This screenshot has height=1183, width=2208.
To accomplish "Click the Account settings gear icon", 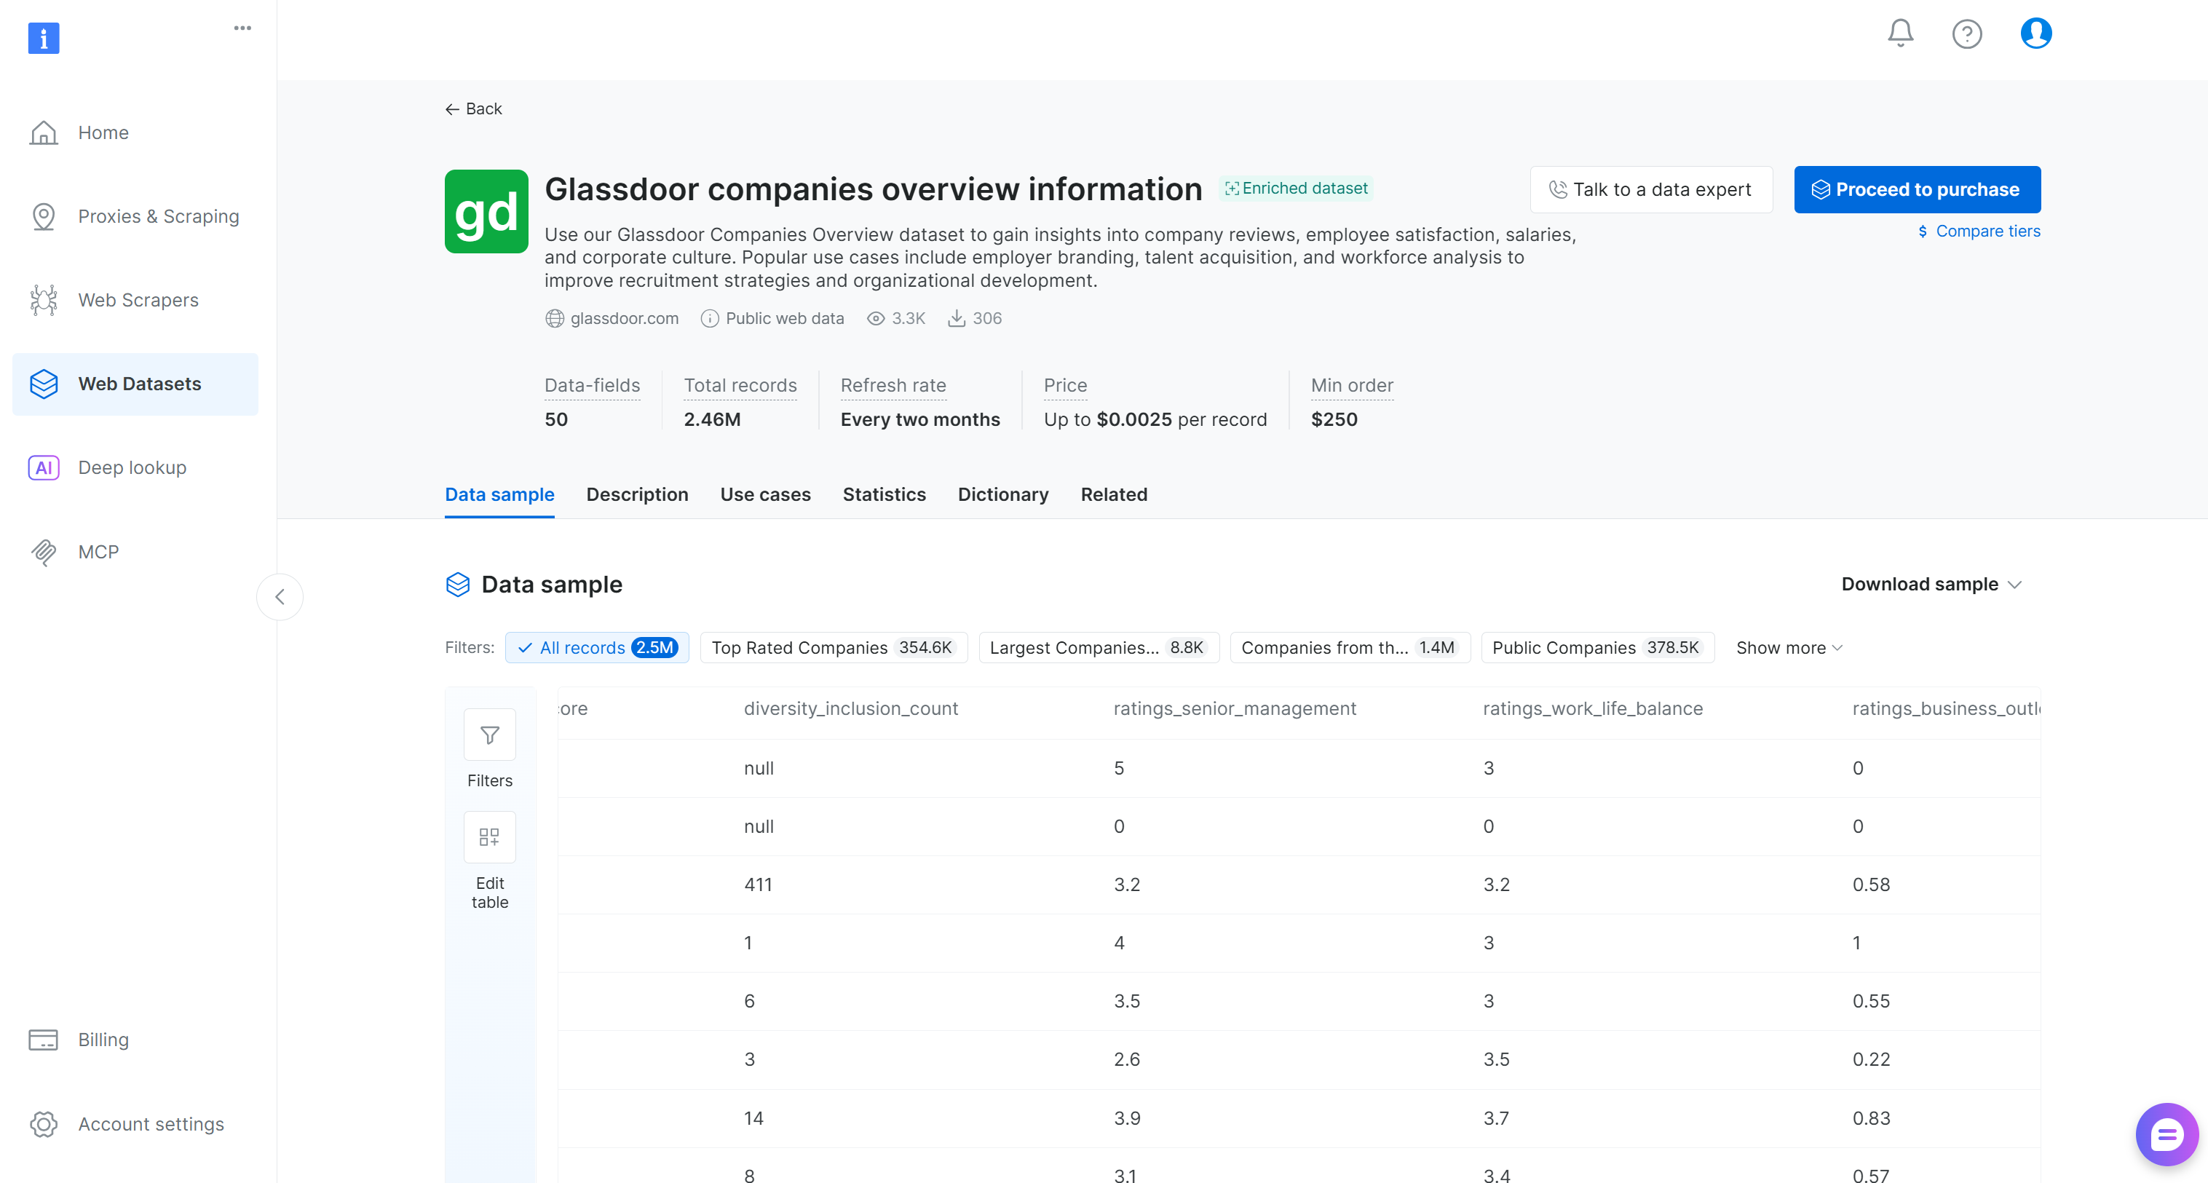I will pyautogui.click(x=44, y=1124).
